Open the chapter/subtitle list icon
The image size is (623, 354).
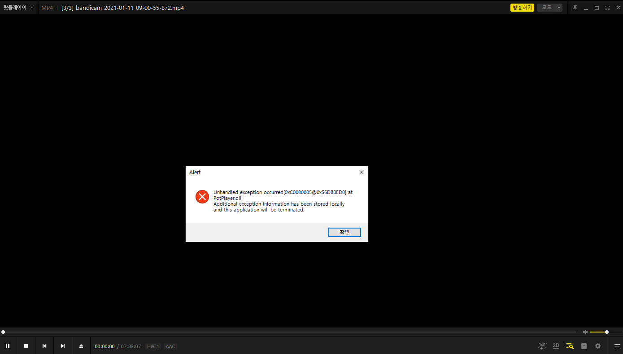coord(584,346)
